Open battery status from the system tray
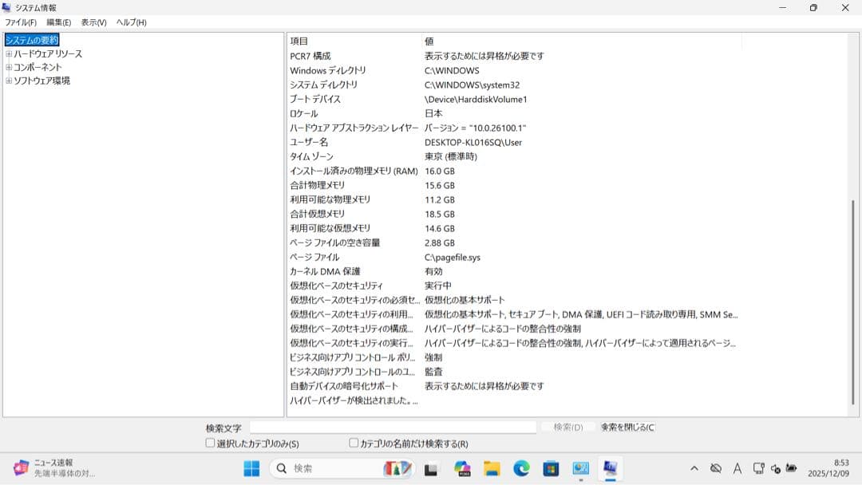Viewport: 862px width, 485px height. coord(790,470)
